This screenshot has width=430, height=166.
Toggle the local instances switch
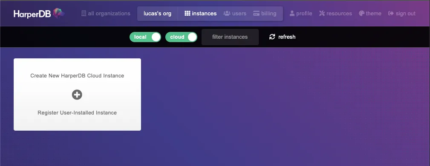145,37
